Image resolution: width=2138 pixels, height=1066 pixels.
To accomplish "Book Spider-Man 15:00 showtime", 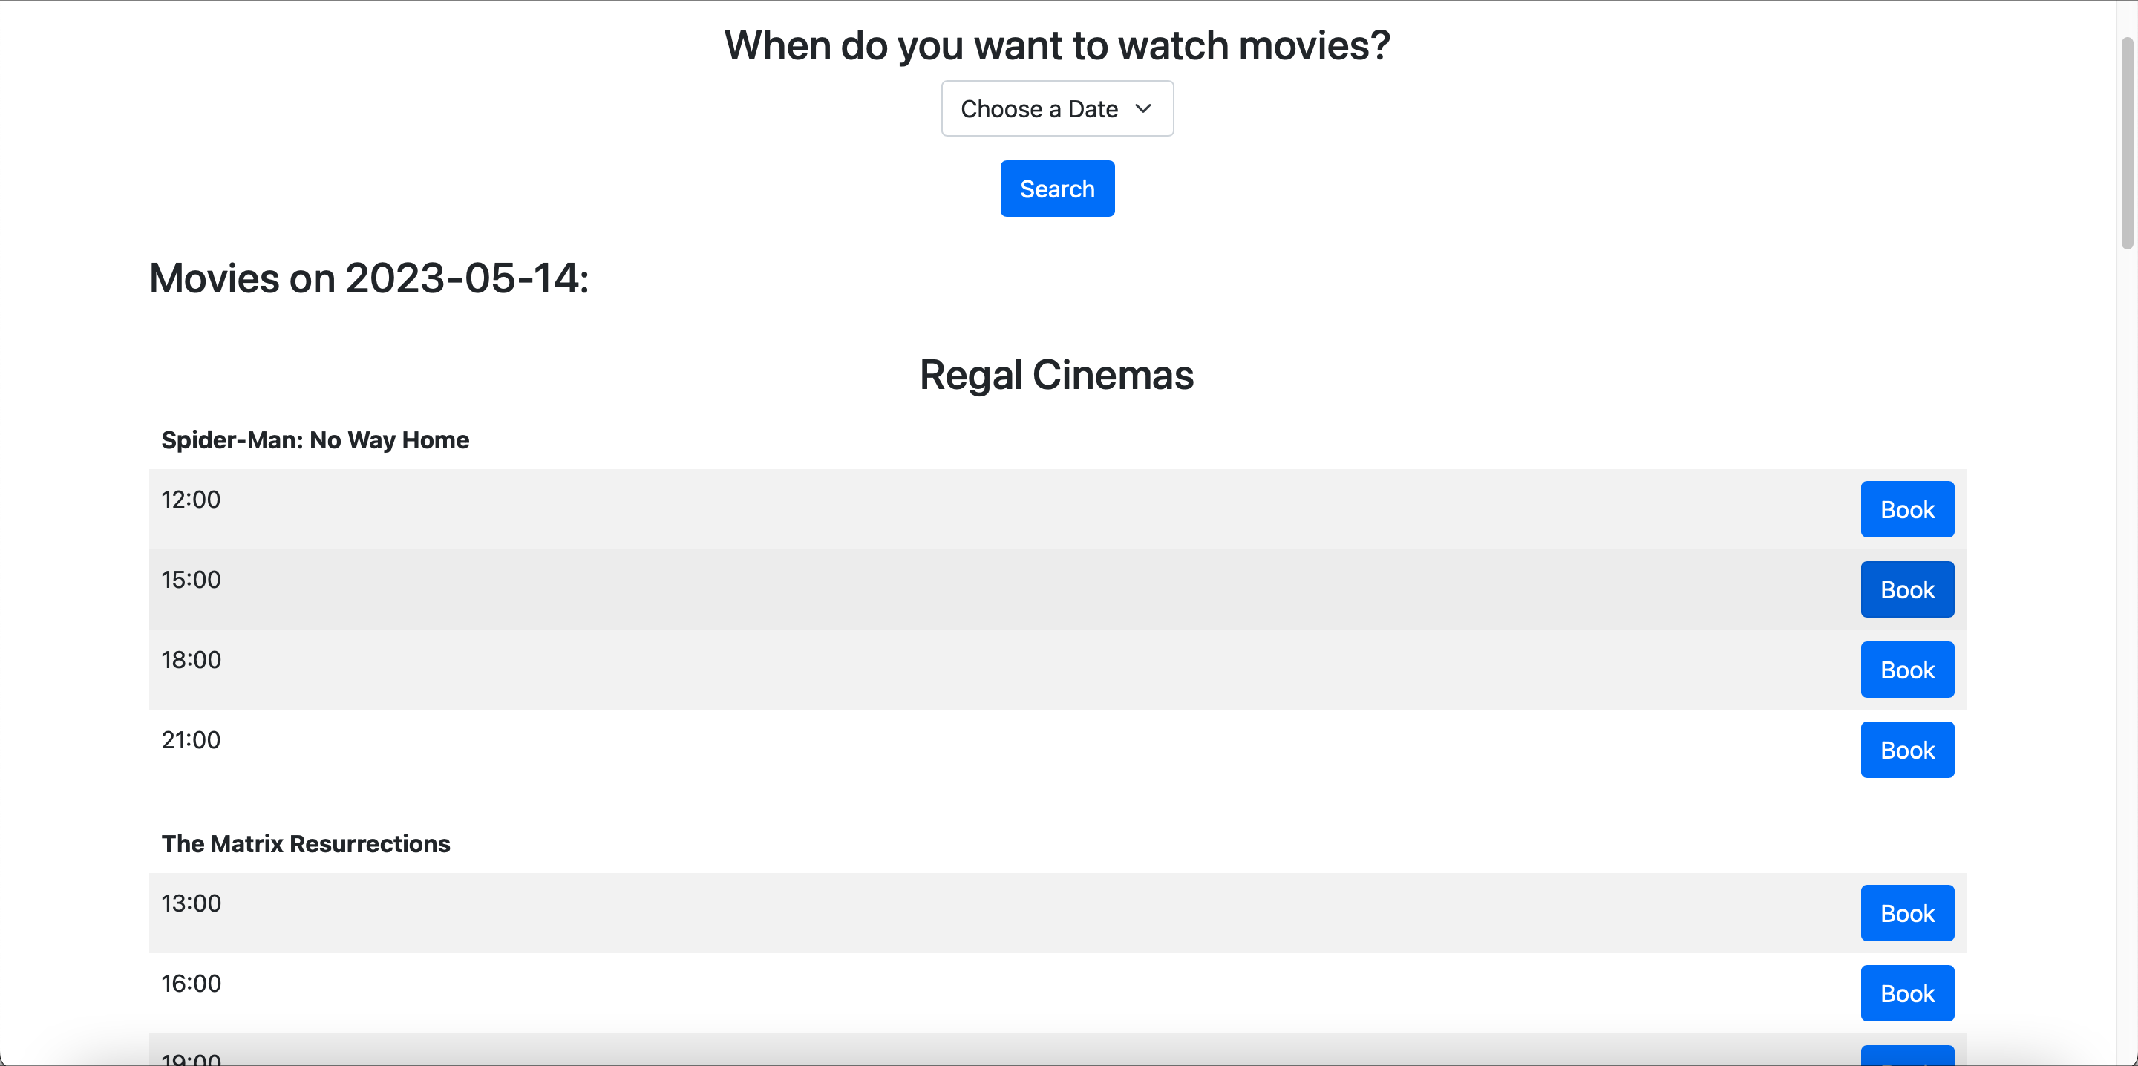I will tap(1906, 589).
